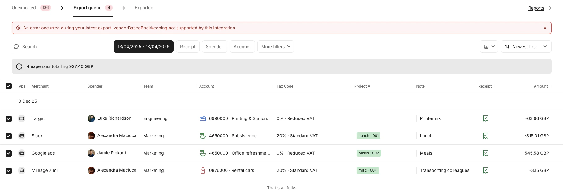Screen dimensions: 563x193
Task: Click Luke Richardson's avatar
Action: tap(91, 118)
